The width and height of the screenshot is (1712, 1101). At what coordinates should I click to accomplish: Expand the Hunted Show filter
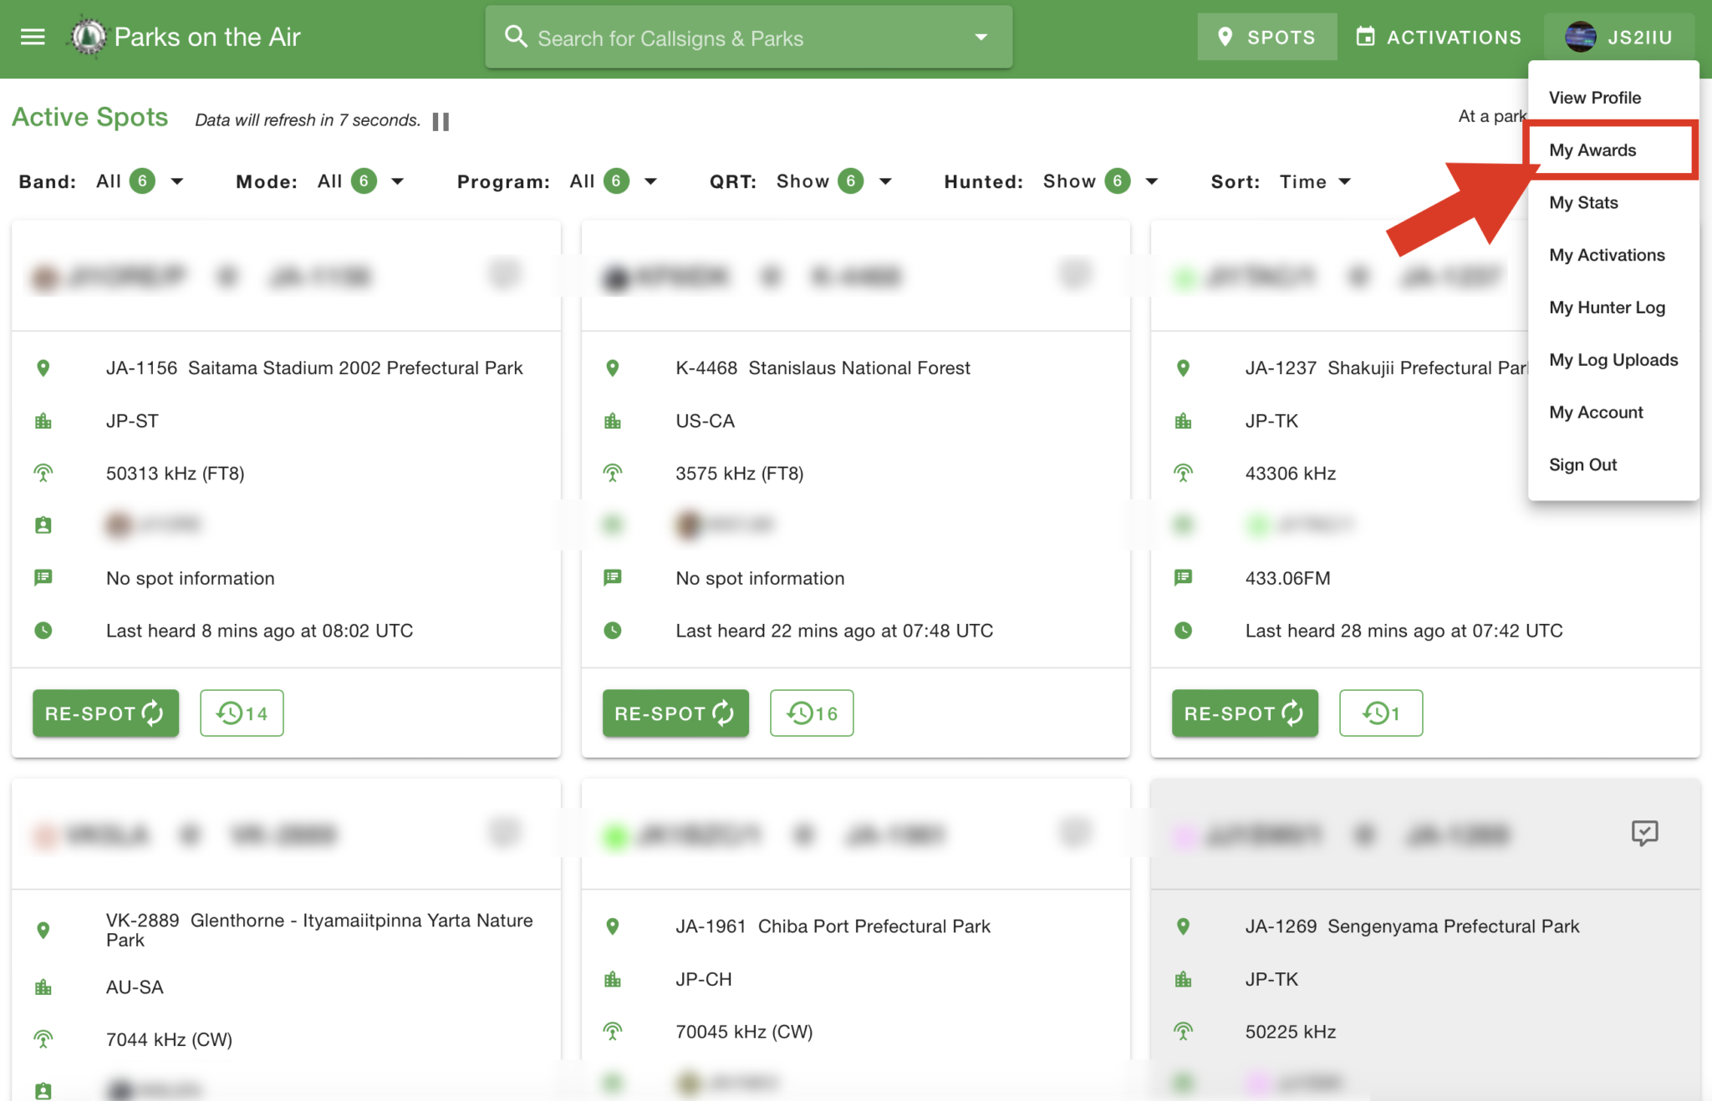1151,181
